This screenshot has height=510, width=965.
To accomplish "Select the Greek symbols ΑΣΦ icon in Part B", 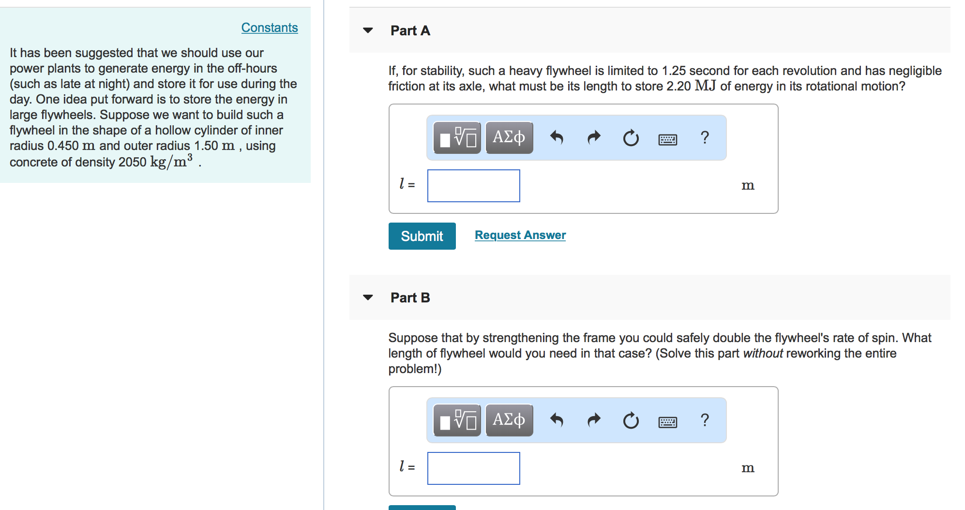I will click(x=508, y=420).
